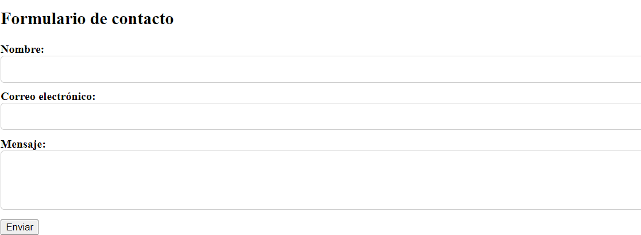Image resolution: width=641 pixels, height=235 pixels.
Task: Click the empty first form field
Action: click(321, 70)
